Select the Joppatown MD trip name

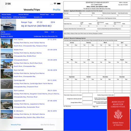19,101
